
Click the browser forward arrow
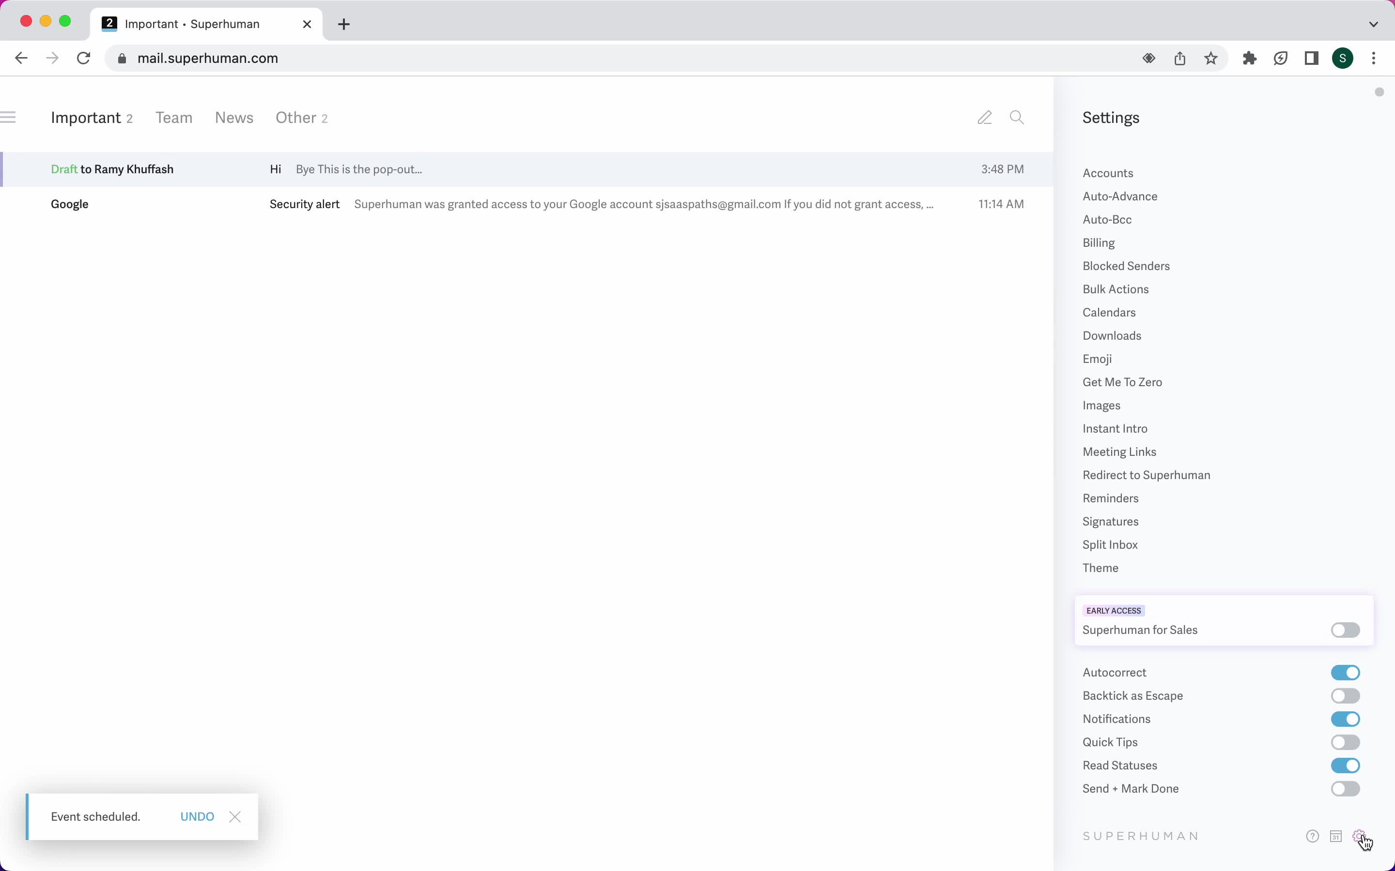coord(52,58)
